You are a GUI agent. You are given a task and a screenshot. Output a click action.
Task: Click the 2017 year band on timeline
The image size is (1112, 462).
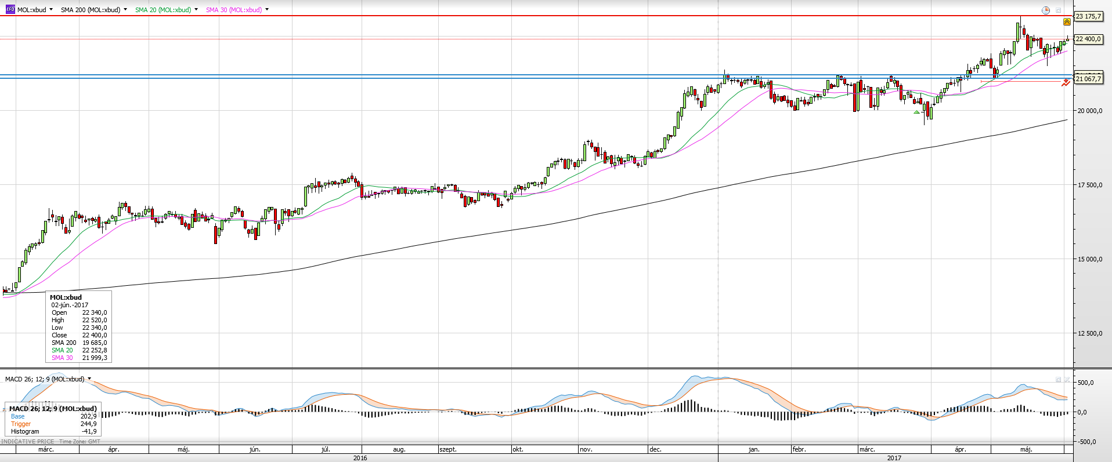click(x=894, y=458)
